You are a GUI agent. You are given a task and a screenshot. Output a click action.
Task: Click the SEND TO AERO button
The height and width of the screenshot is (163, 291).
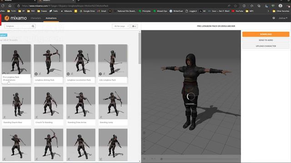[266, 40]
